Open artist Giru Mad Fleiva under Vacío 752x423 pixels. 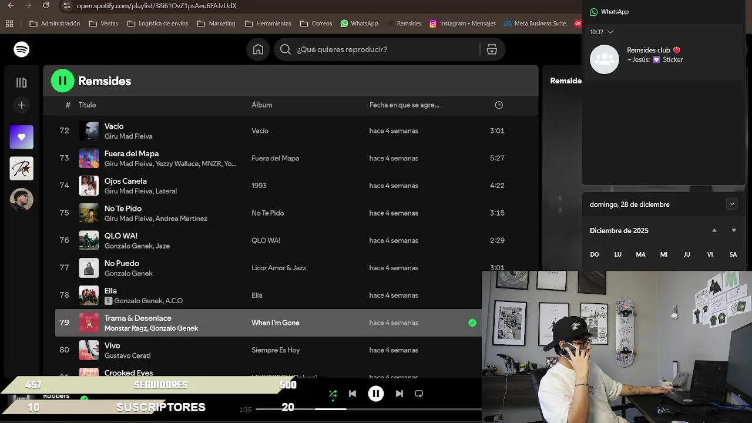[x=128, y=136]
